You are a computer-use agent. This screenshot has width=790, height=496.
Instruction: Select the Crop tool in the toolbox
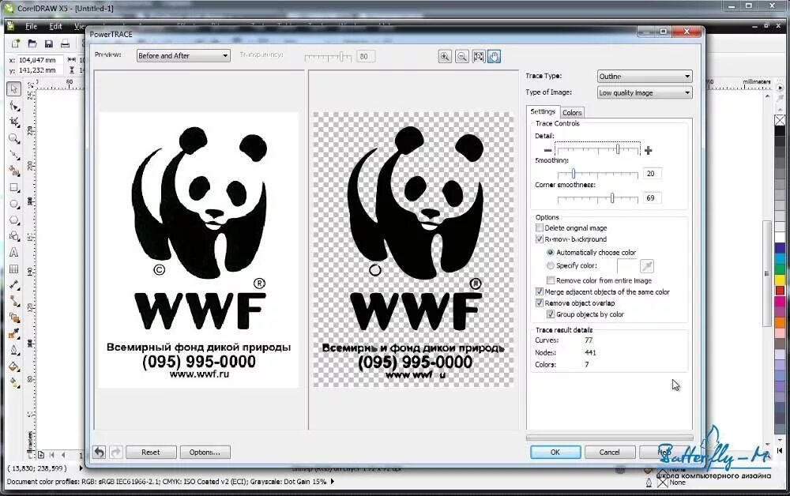(14, 122)
